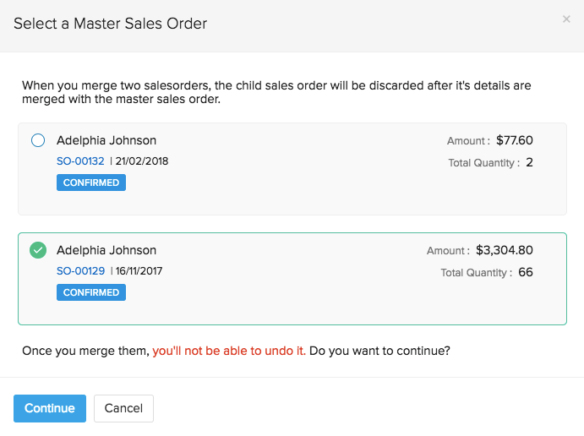This screenshot has height=436, width=584.
Task: Click the date 21/02/2018
Action: point(142,161)
